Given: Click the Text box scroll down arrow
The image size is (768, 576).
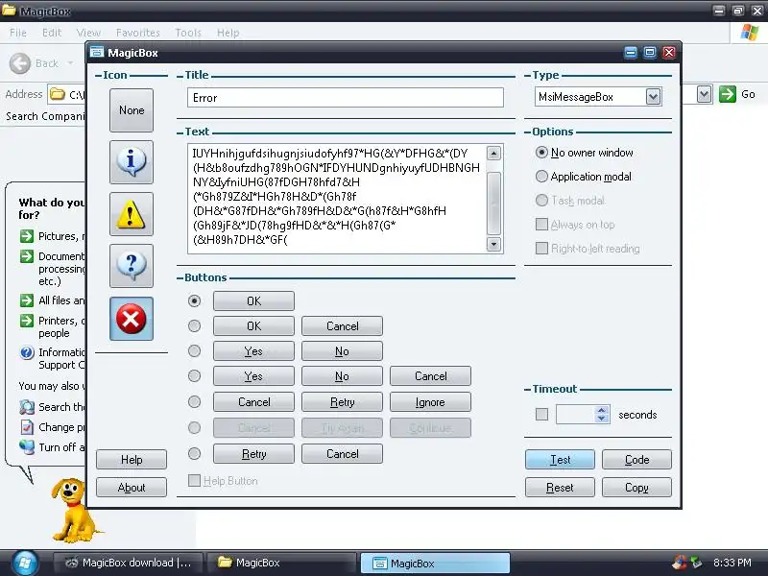Looking at the screenshot, I should (x=493, y=244).
